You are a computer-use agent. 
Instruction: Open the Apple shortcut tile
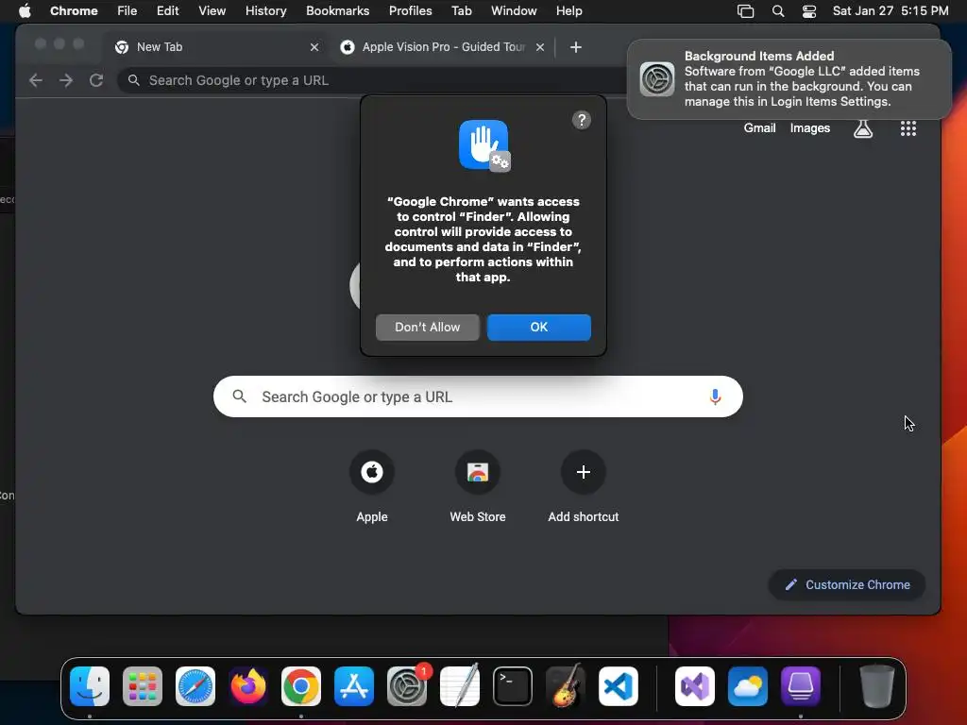pos(372,487)
